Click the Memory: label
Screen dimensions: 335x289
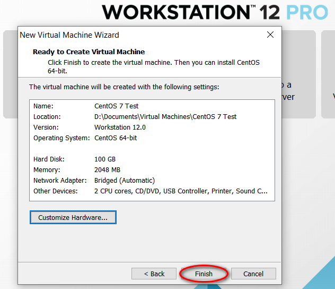(x=47, y=170)
